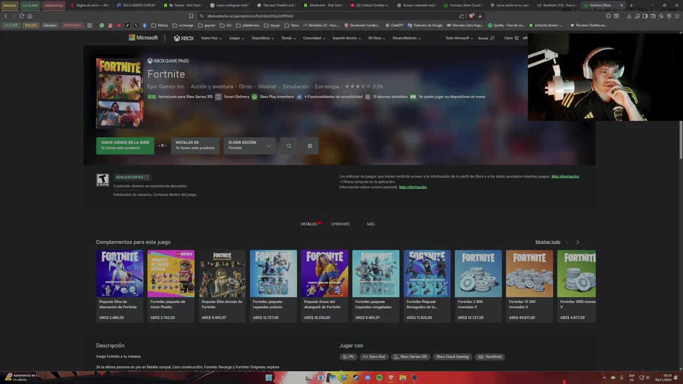Viewport: 683px width, 384px height.
Task: Open a new browser tab
Action: (631, 5)
